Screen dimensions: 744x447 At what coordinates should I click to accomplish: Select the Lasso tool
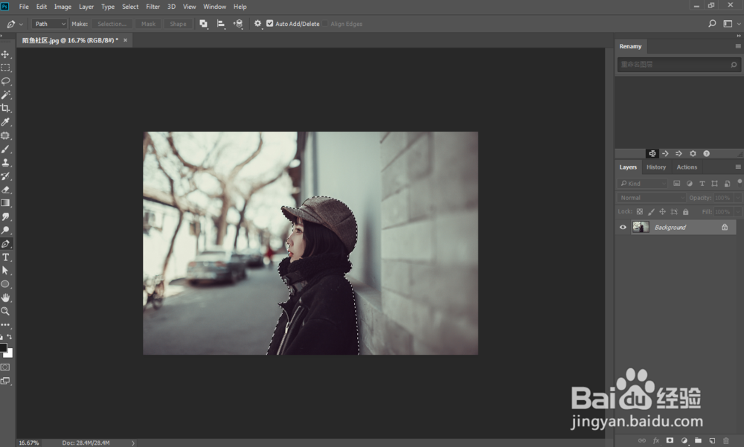(5, 81)
